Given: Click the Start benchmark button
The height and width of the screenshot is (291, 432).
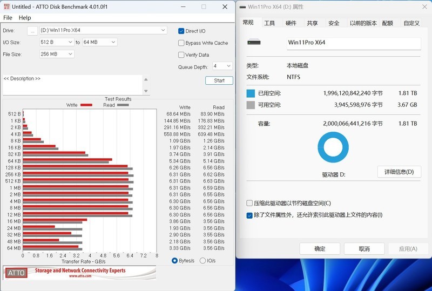Looking at the screenshot, I should click(219, 80).
